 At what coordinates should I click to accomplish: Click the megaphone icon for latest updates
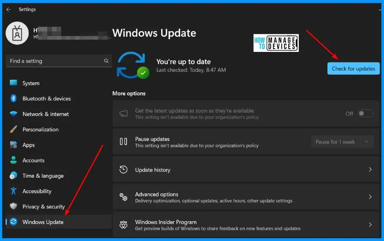[123, 114]
